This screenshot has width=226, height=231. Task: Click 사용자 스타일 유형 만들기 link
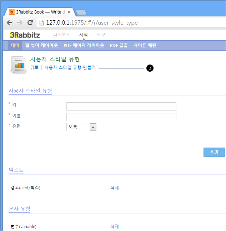coord(70,67)
